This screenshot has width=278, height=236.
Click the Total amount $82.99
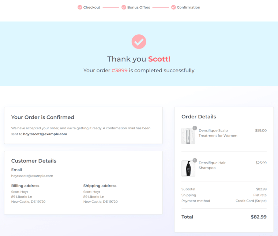(259, 217)
